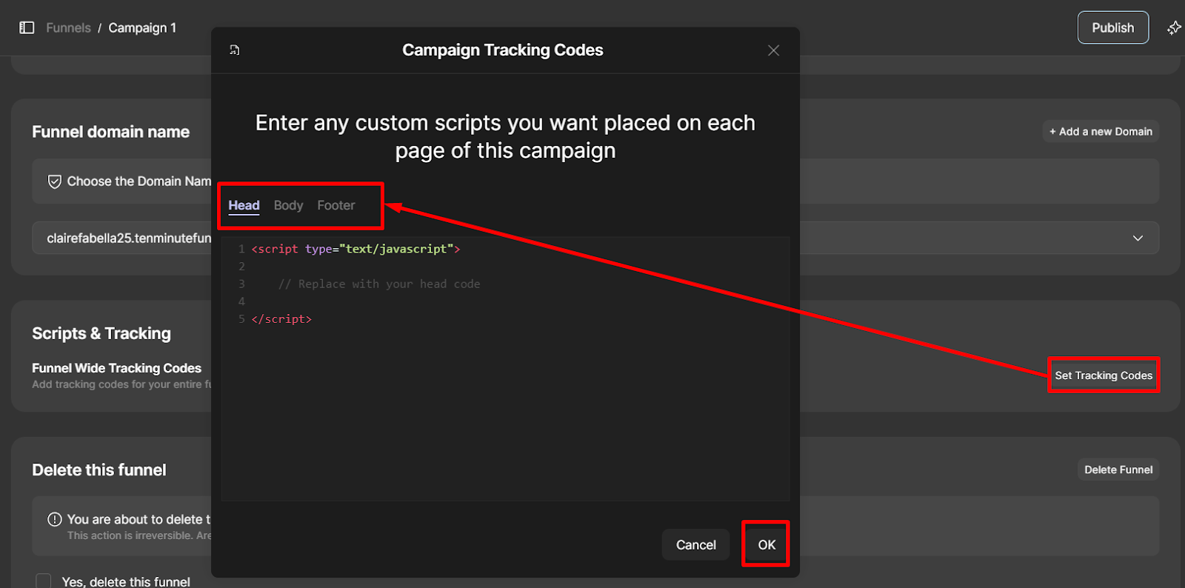
Task: Confirm with the OK button
Action: 767,544
